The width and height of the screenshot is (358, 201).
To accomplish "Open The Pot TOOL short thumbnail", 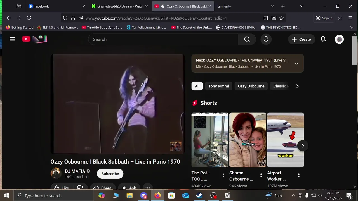I will [210, 140].
